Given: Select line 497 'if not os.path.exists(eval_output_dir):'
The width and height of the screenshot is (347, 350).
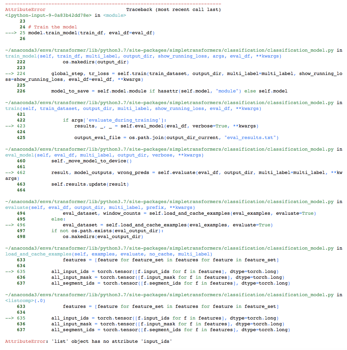Looking at the screenshot, I should click(107, 230).
